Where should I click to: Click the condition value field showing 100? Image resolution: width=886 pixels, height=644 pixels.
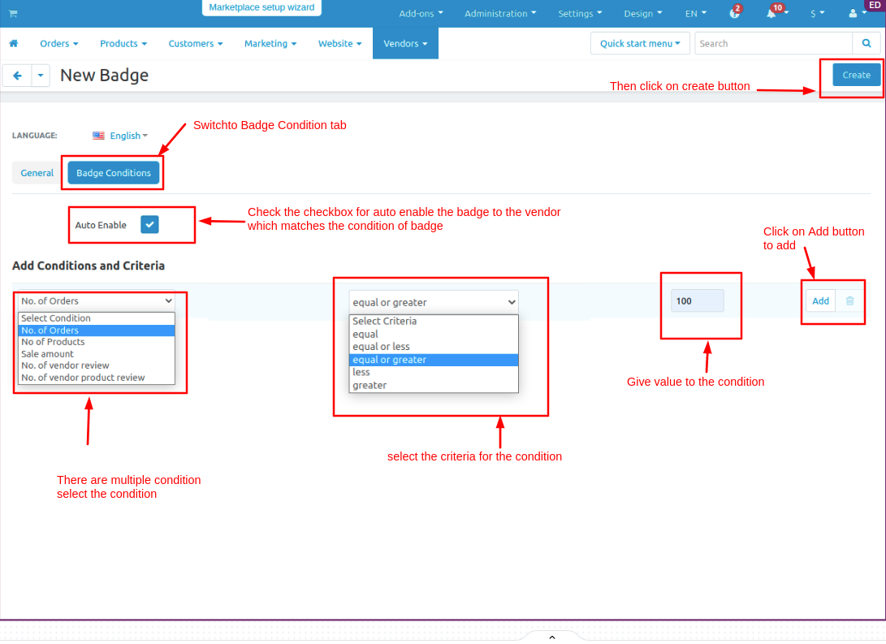(x=698, y=301)
